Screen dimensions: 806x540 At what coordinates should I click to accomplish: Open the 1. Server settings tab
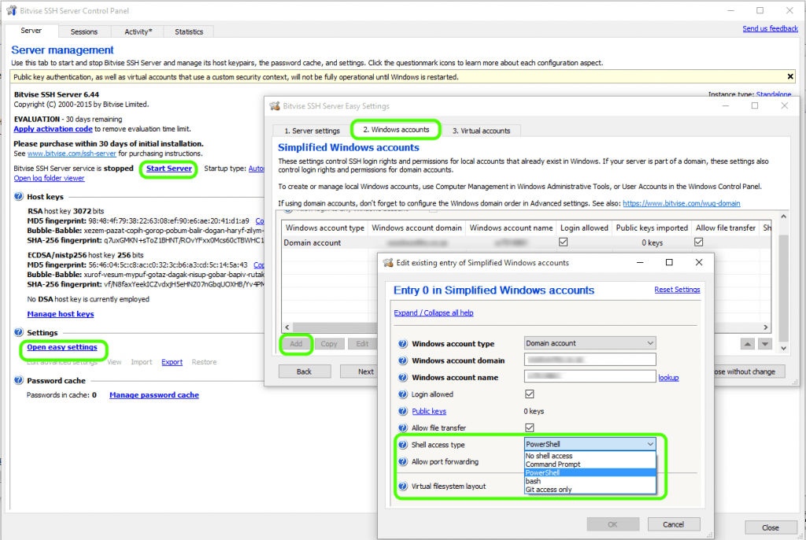(x=312, y=131)
